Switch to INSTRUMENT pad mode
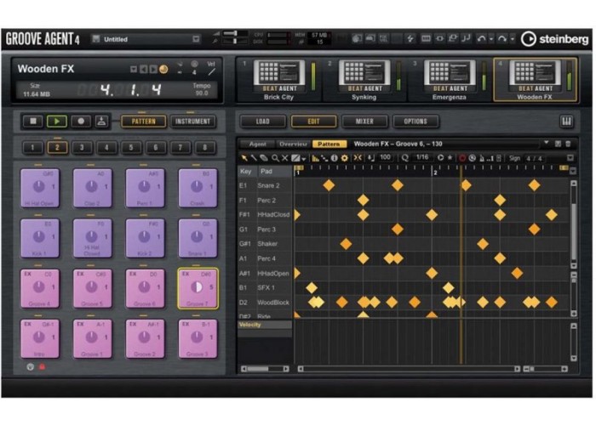The height and width of the screenshot is (425, 596). pyautogui.click(x=192, y=122)
